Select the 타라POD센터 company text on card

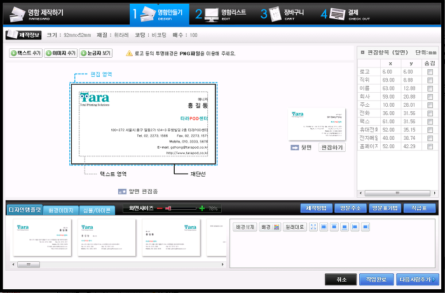(194, 118)
